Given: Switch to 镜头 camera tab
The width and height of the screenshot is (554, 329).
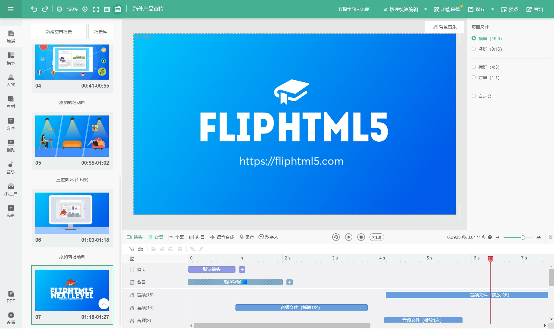Looking at the screenshot, I should (135, 237).
